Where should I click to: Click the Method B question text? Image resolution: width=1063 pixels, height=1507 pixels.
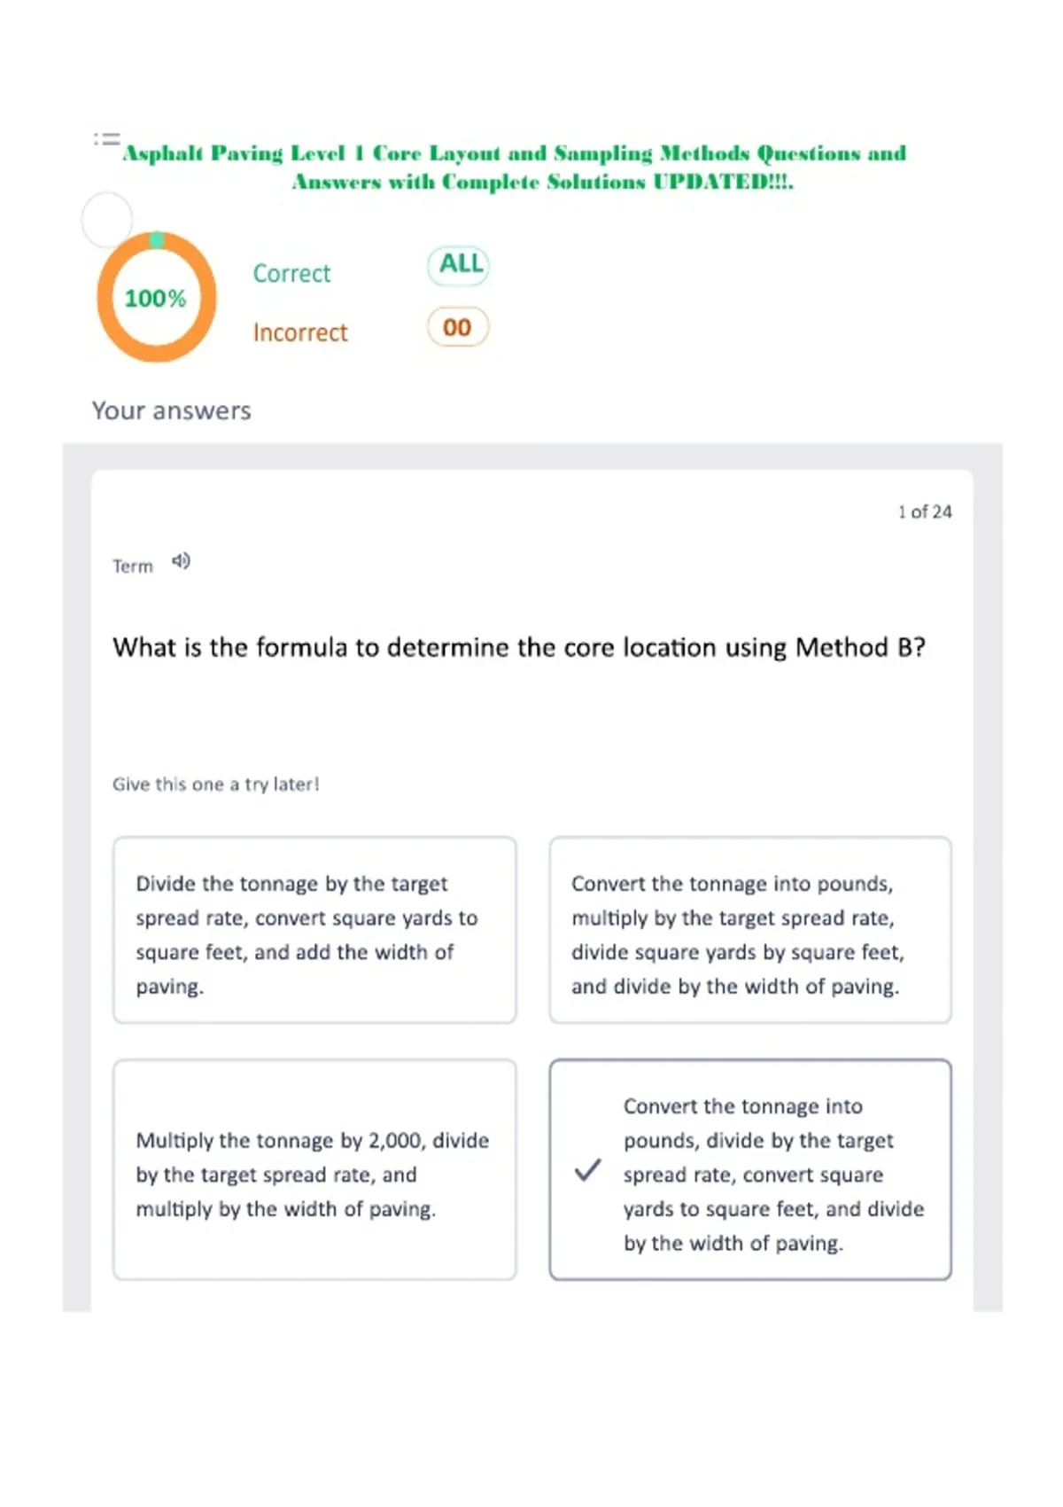tap(519, 647)
